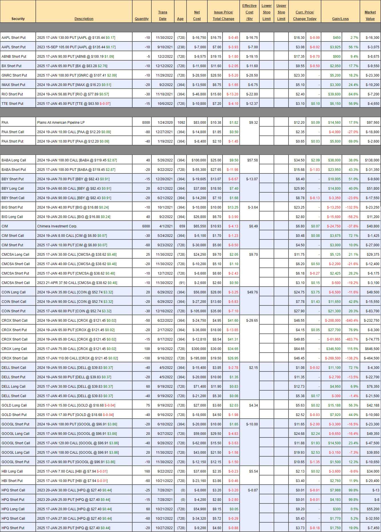Sort by the Market Value header

[370, 15]
